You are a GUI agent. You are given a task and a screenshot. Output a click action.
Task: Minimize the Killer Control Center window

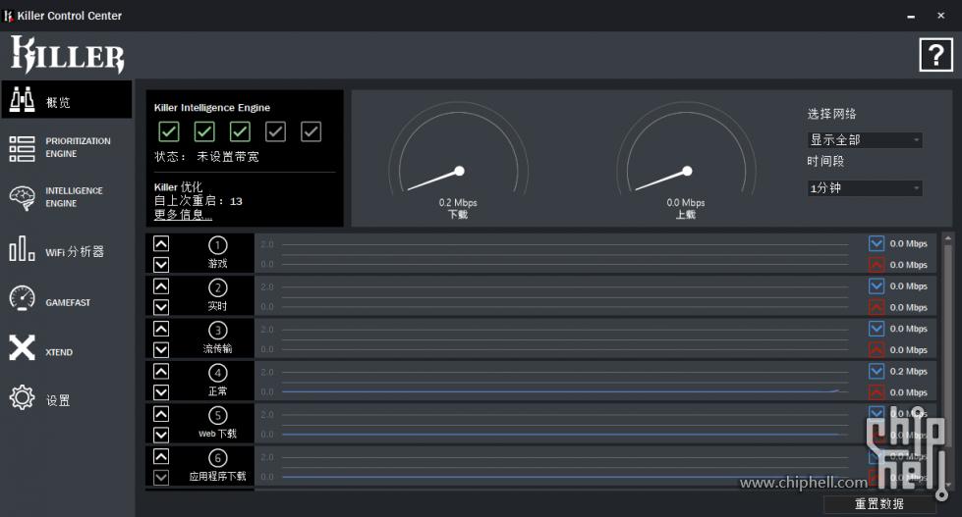pyautogui.click(x=911, y=16)
